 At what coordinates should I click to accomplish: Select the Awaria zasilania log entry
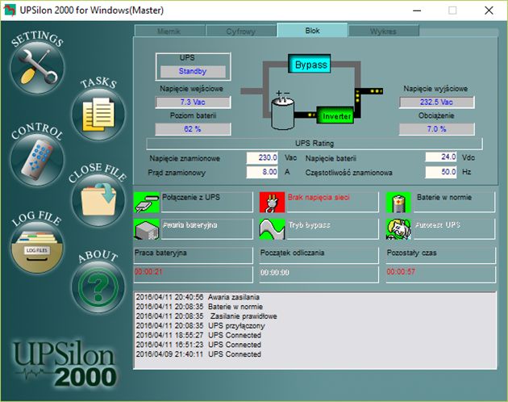pos(198,297)
